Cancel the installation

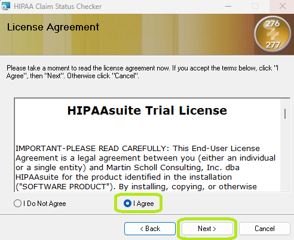click(x=265, y=229)
